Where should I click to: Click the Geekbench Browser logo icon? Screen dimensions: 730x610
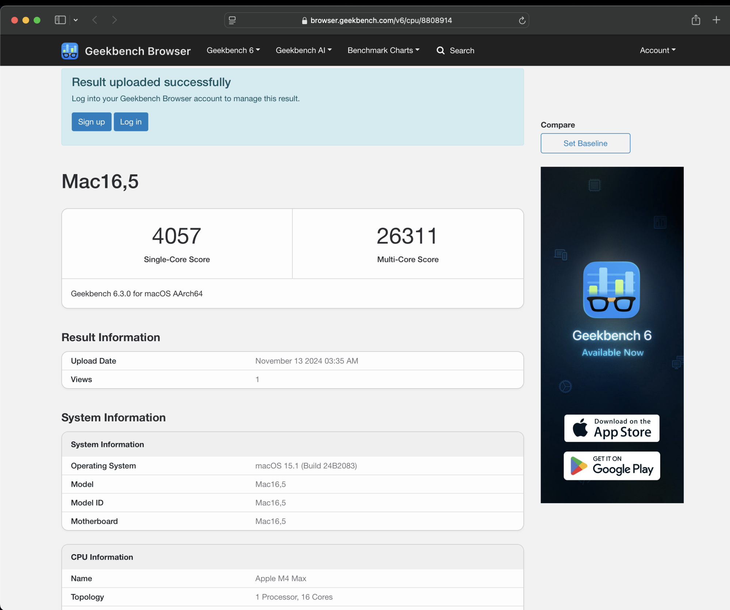point(70,51)
